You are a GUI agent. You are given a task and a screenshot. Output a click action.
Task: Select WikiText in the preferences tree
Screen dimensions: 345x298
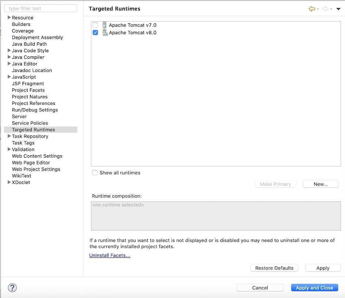(x=22, y=176)
